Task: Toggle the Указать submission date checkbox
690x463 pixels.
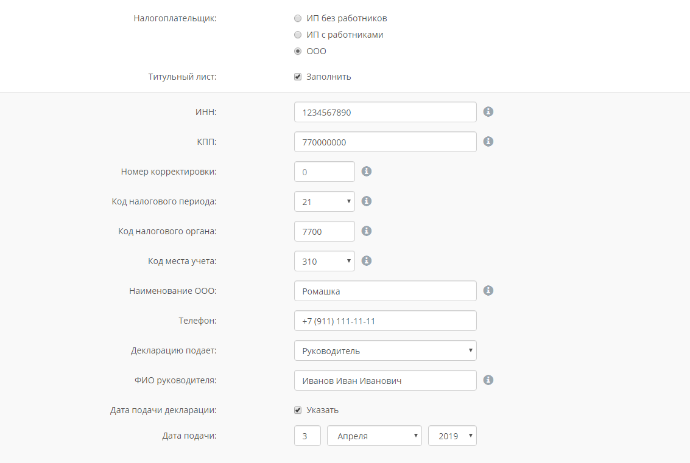Action: (298, 410)
